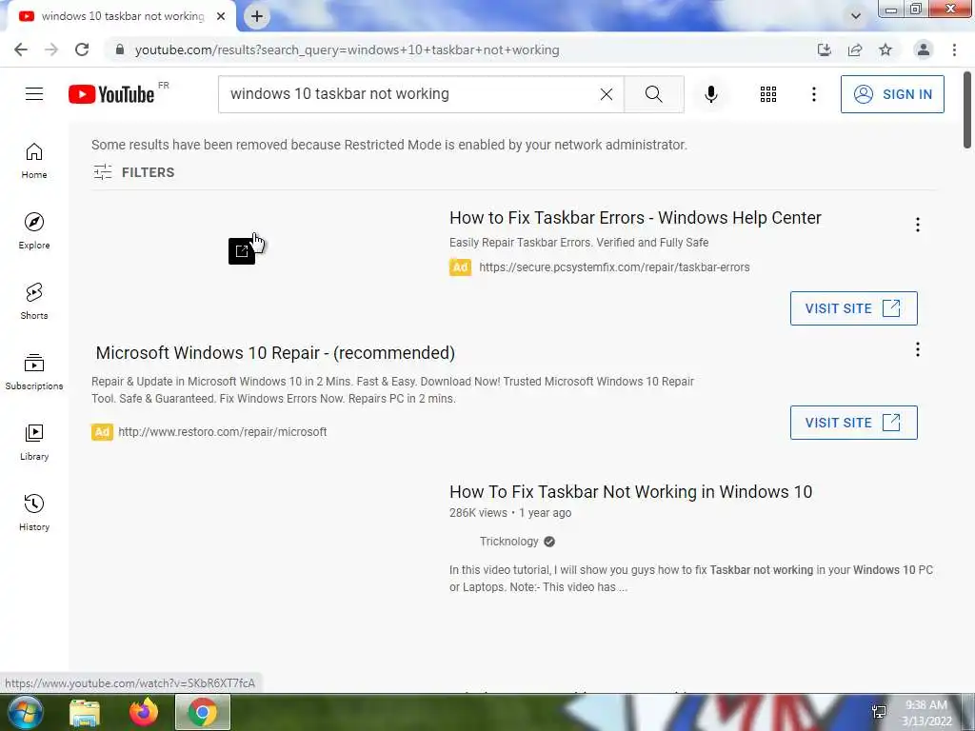Expand the tab search dropdown arrow
The width and height of the screenshot is (975, 731).
pyautogui.click(x=856, y=16)
